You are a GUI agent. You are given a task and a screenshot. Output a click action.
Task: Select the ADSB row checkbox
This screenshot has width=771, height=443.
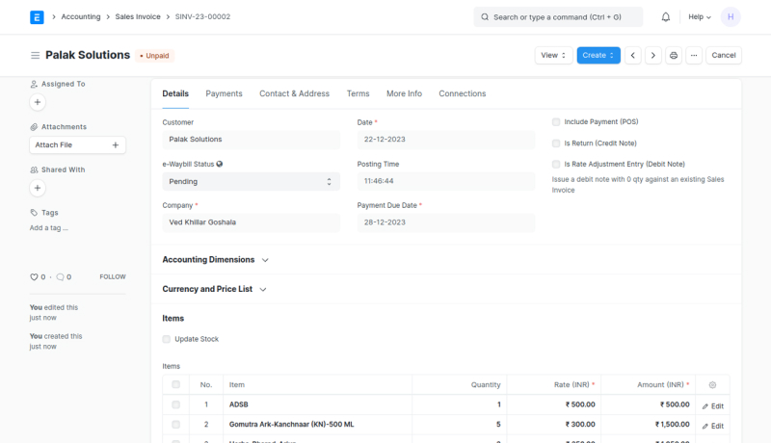coord(176,404)
